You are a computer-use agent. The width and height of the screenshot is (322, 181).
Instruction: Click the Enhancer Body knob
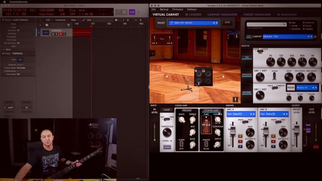point(289,77)
